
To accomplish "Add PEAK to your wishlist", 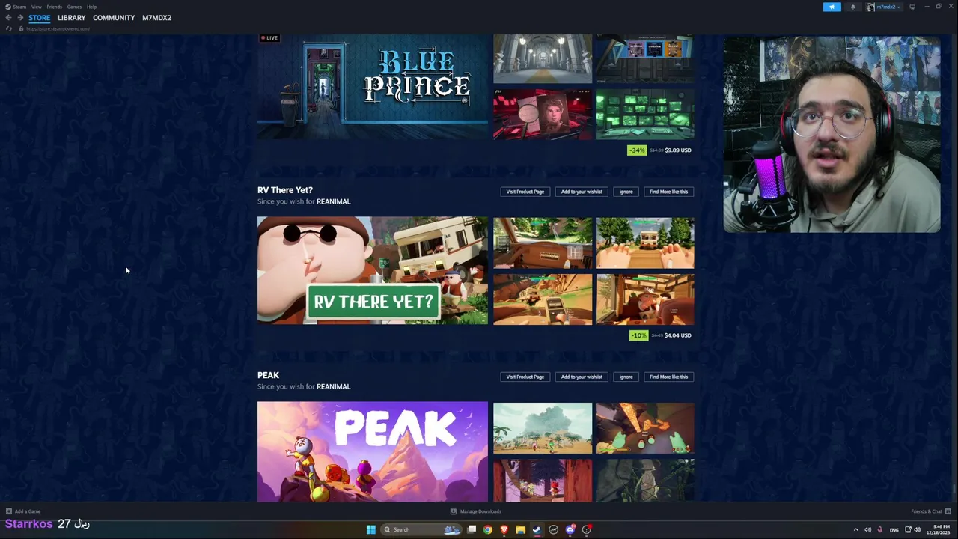I will tap(582, 377).
